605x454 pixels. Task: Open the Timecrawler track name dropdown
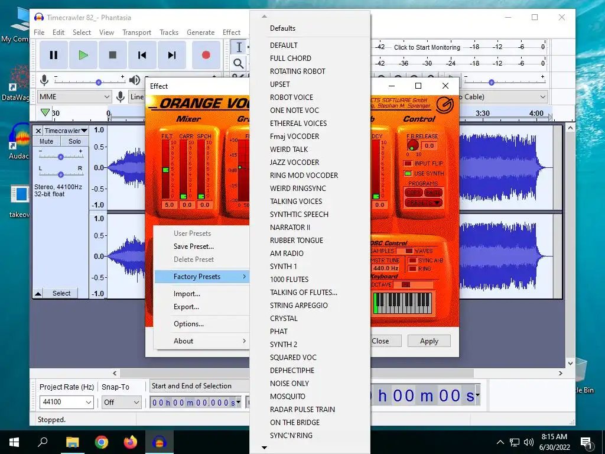66,131
